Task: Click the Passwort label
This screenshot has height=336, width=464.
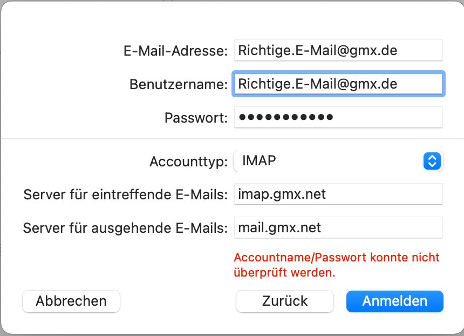Action: [x=196, y=118]
